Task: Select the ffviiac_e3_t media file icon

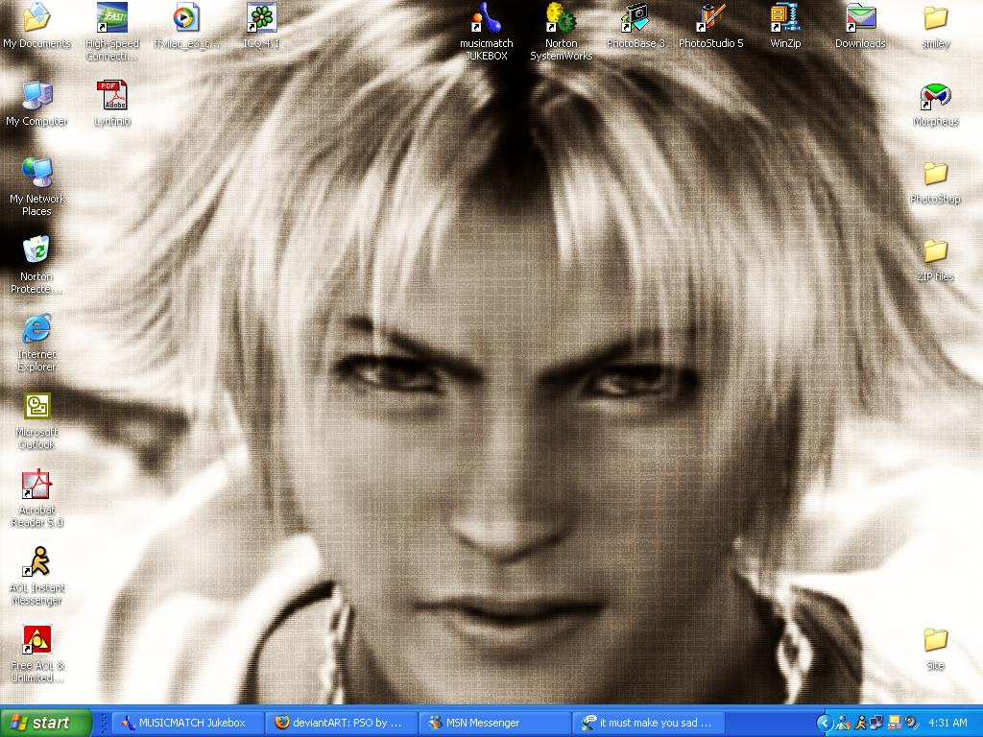Action: click(186, 17)
